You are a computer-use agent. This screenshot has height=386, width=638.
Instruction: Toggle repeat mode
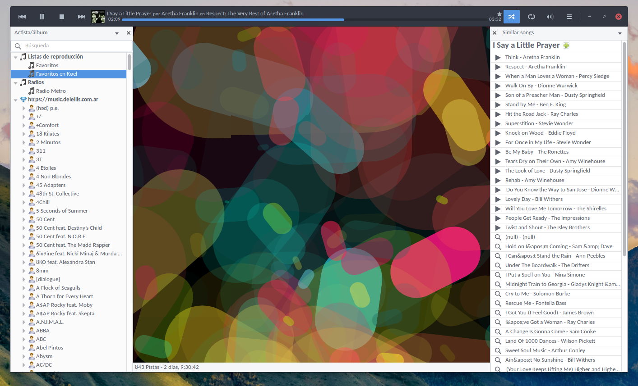532,17
